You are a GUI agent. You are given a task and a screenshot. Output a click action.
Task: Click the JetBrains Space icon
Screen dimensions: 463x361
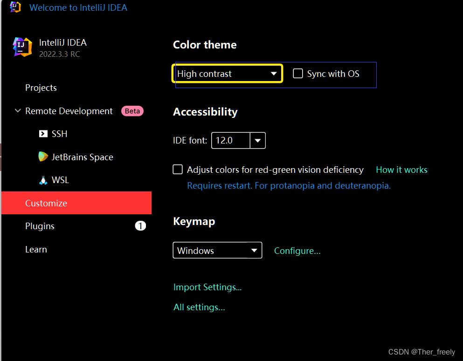[43, 157]
